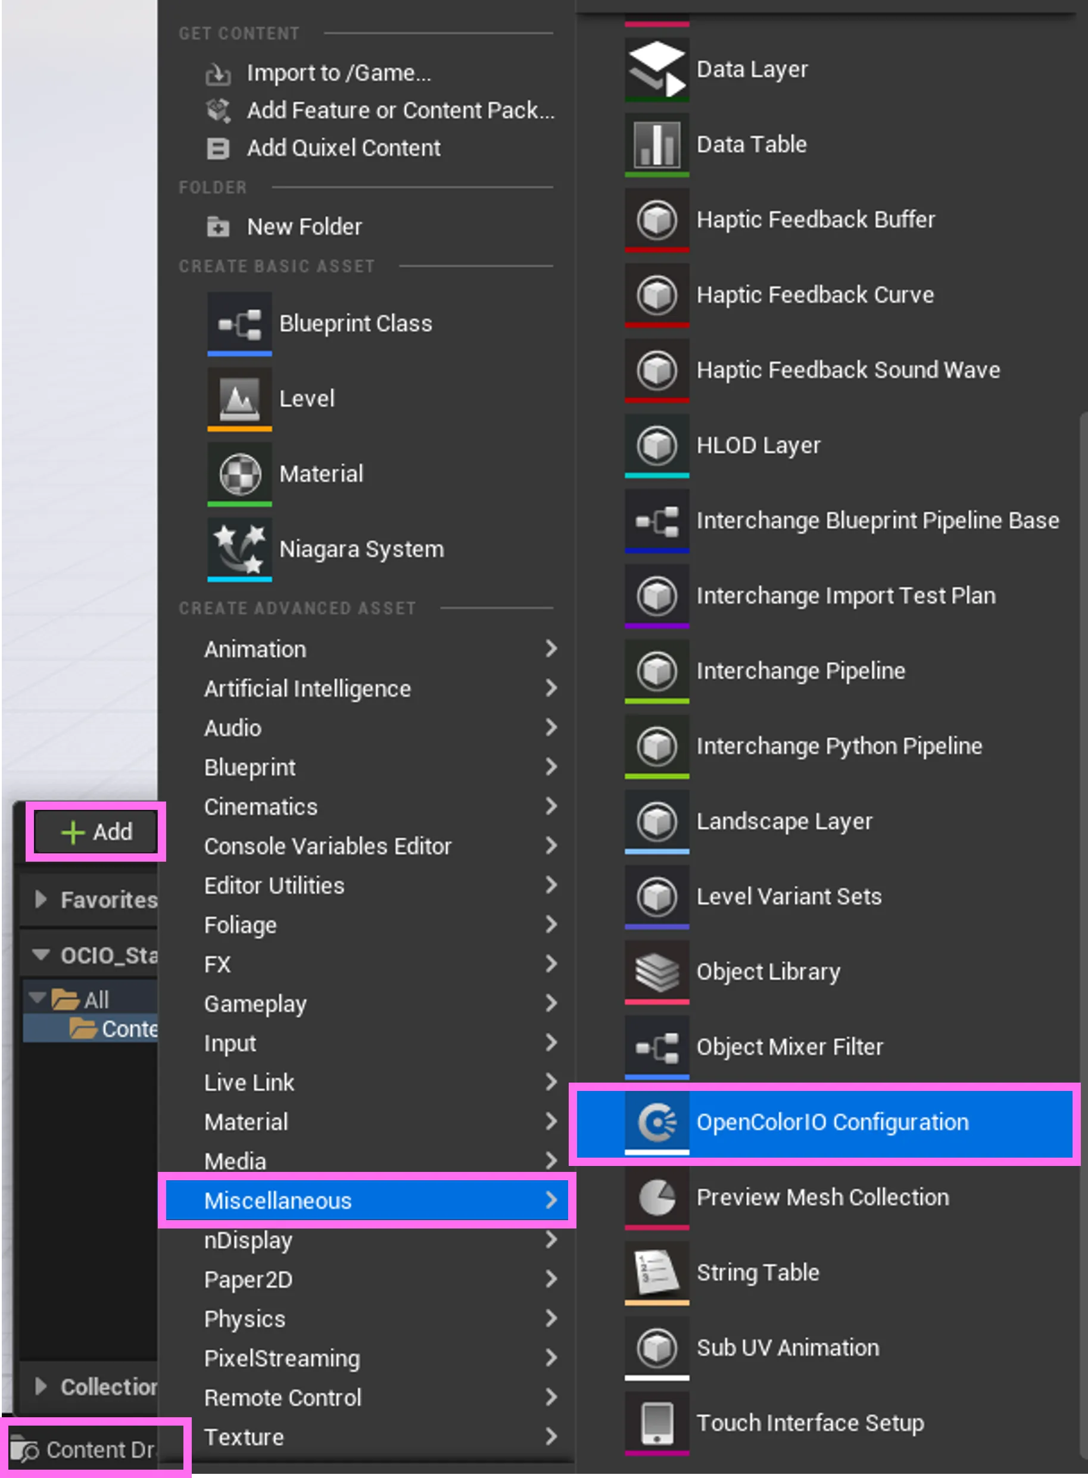
Task: Create a new Level asset
Action: point(239,398)
